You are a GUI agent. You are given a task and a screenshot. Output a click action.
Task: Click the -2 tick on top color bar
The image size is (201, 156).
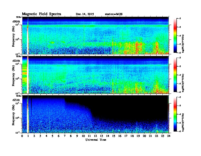(x=180, y=19)
